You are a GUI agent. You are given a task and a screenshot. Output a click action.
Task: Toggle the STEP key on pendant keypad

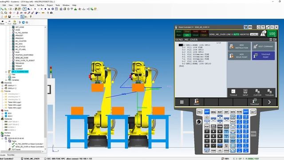pos(233,117)
